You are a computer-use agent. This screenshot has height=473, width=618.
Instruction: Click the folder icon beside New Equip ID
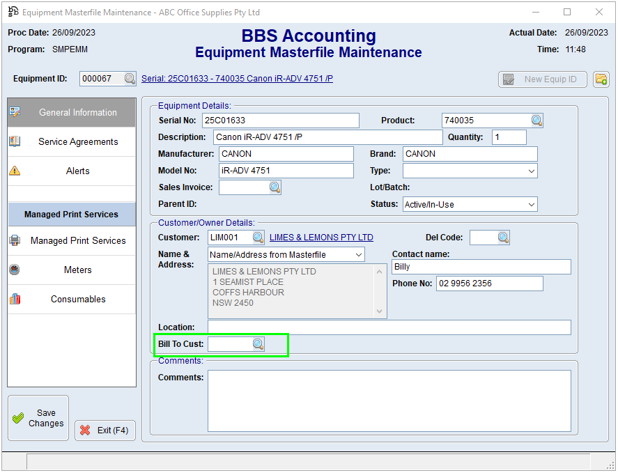[x=601, y=79]
